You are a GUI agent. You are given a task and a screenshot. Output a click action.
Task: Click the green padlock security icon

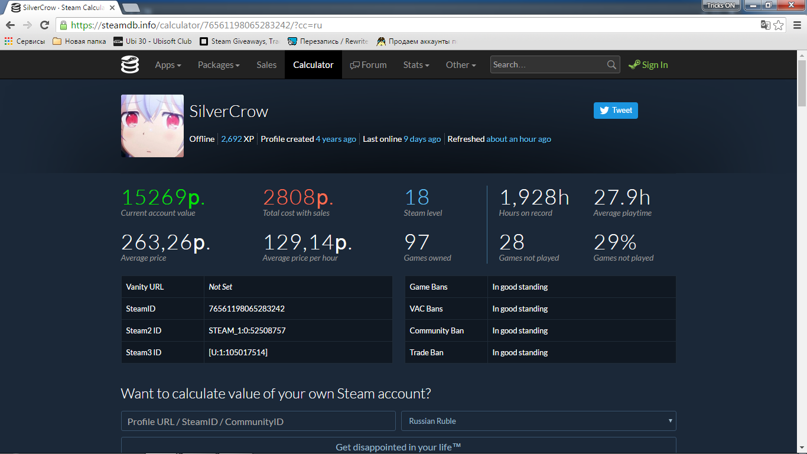(x=63, y=25)
